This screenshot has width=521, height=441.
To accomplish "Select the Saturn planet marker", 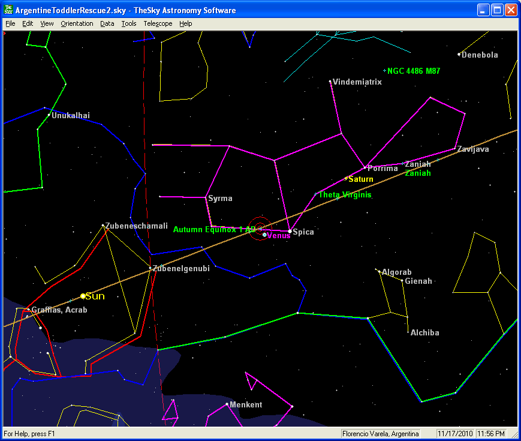I will coord(347,178).
